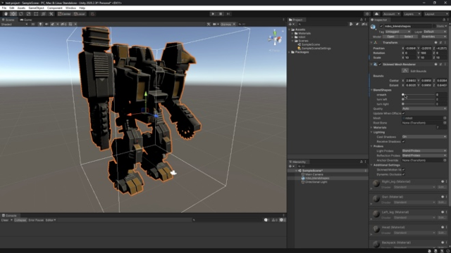Image resolution: width=451 pixels, height=253 pixels.
Task: Expand the Materials section
Action: [x=371, y=127]
